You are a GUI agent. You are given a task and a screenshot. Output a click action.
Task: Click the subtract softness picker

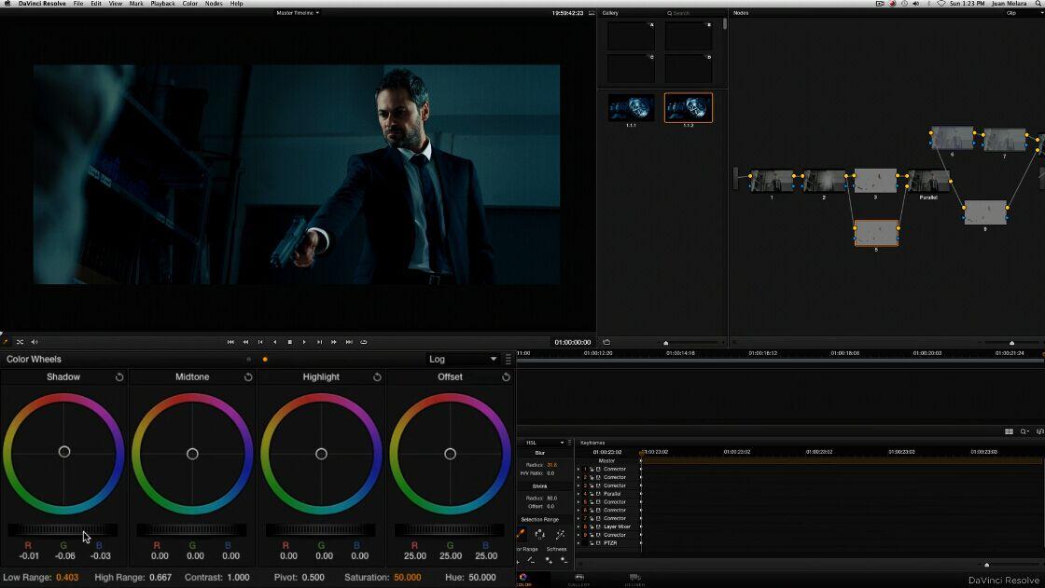tap(564, 560)
